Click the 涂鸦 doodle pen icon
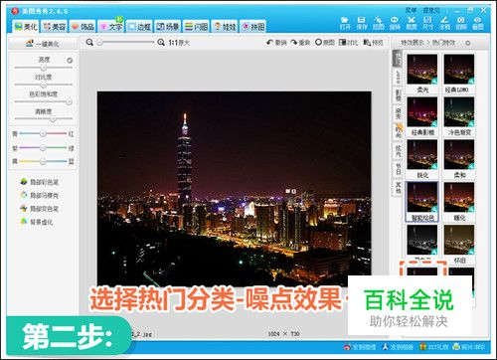 point(444,23)
